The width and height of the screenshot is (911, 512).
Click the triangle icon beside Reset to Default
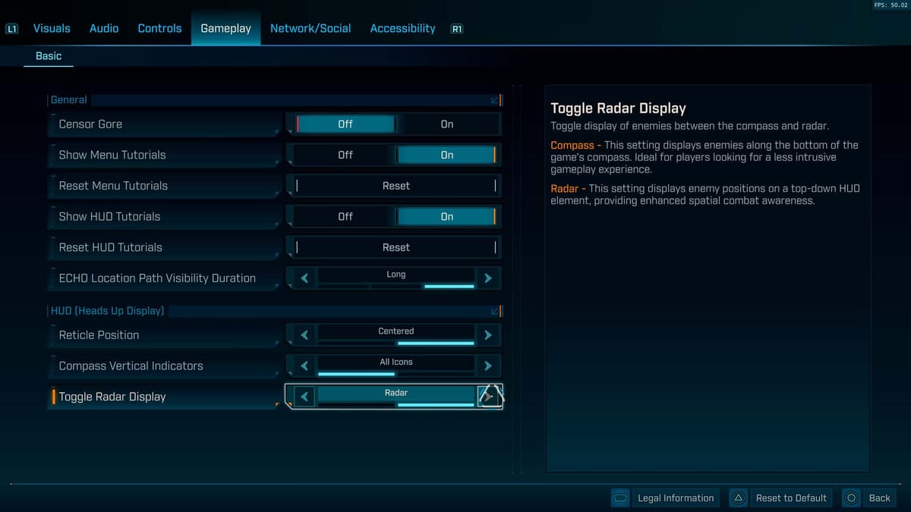point(738,498)
